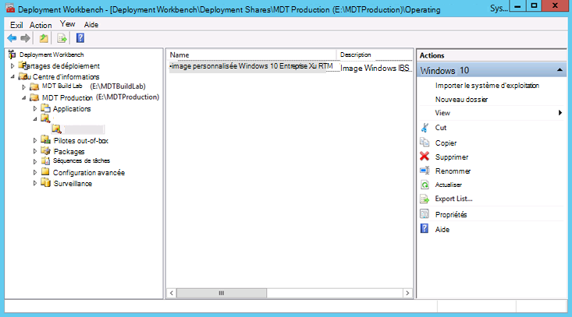Click the Forward arrow toolbar icon
This screenshot has width=572, height=317.
tap(25, 38)
